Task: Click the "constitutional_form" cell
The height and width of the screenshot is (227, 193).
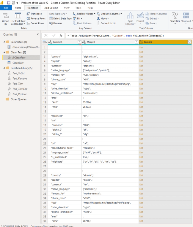Action: (x=65, y=148)
